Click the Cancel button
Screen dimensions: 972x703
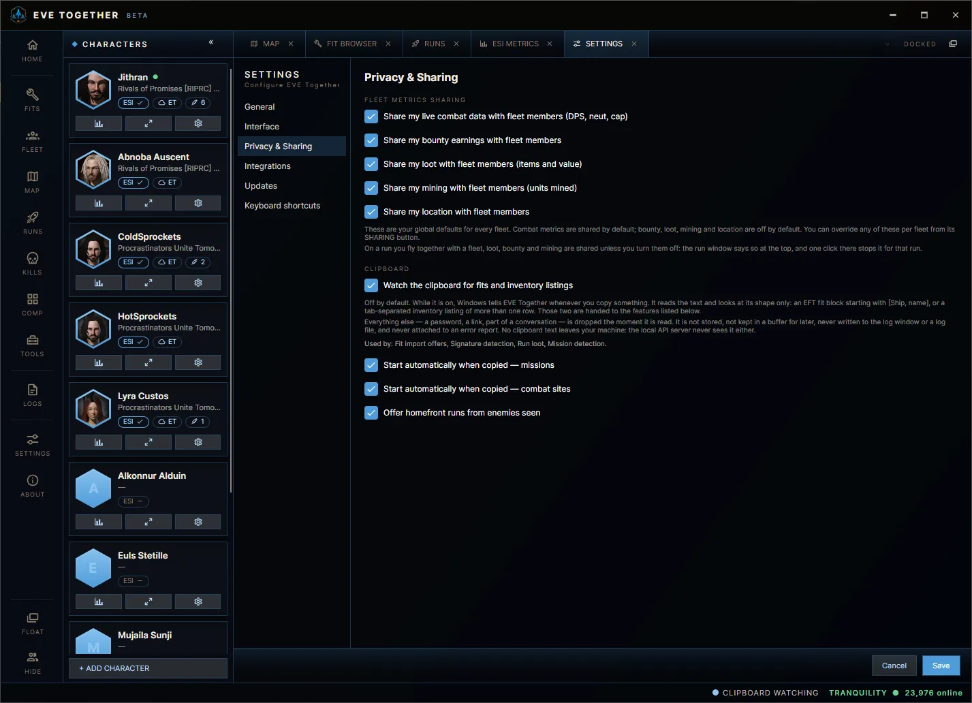coord(894,666)
